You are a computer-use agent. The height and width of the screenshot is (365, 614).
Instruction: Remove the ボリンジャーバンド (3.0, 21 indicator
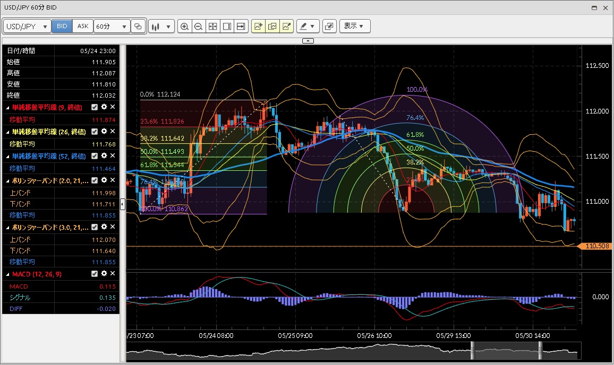coord(113,227)
